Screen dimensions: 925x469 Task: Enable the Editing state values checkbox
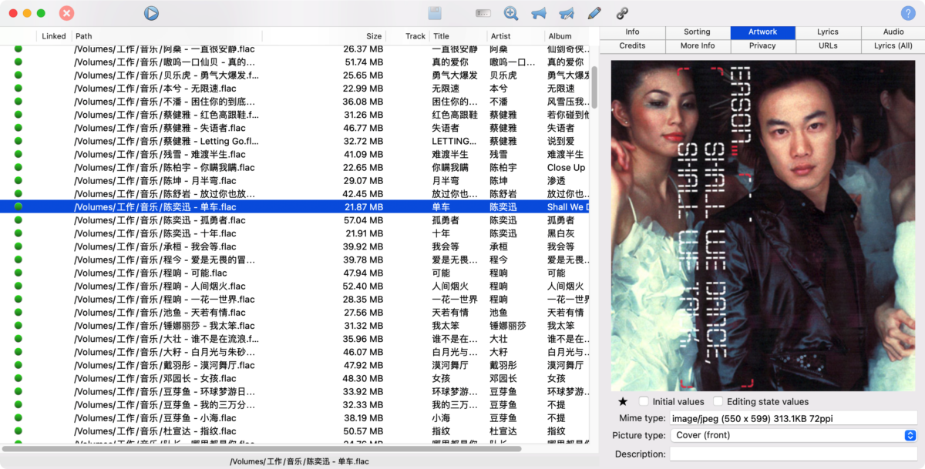718,401
